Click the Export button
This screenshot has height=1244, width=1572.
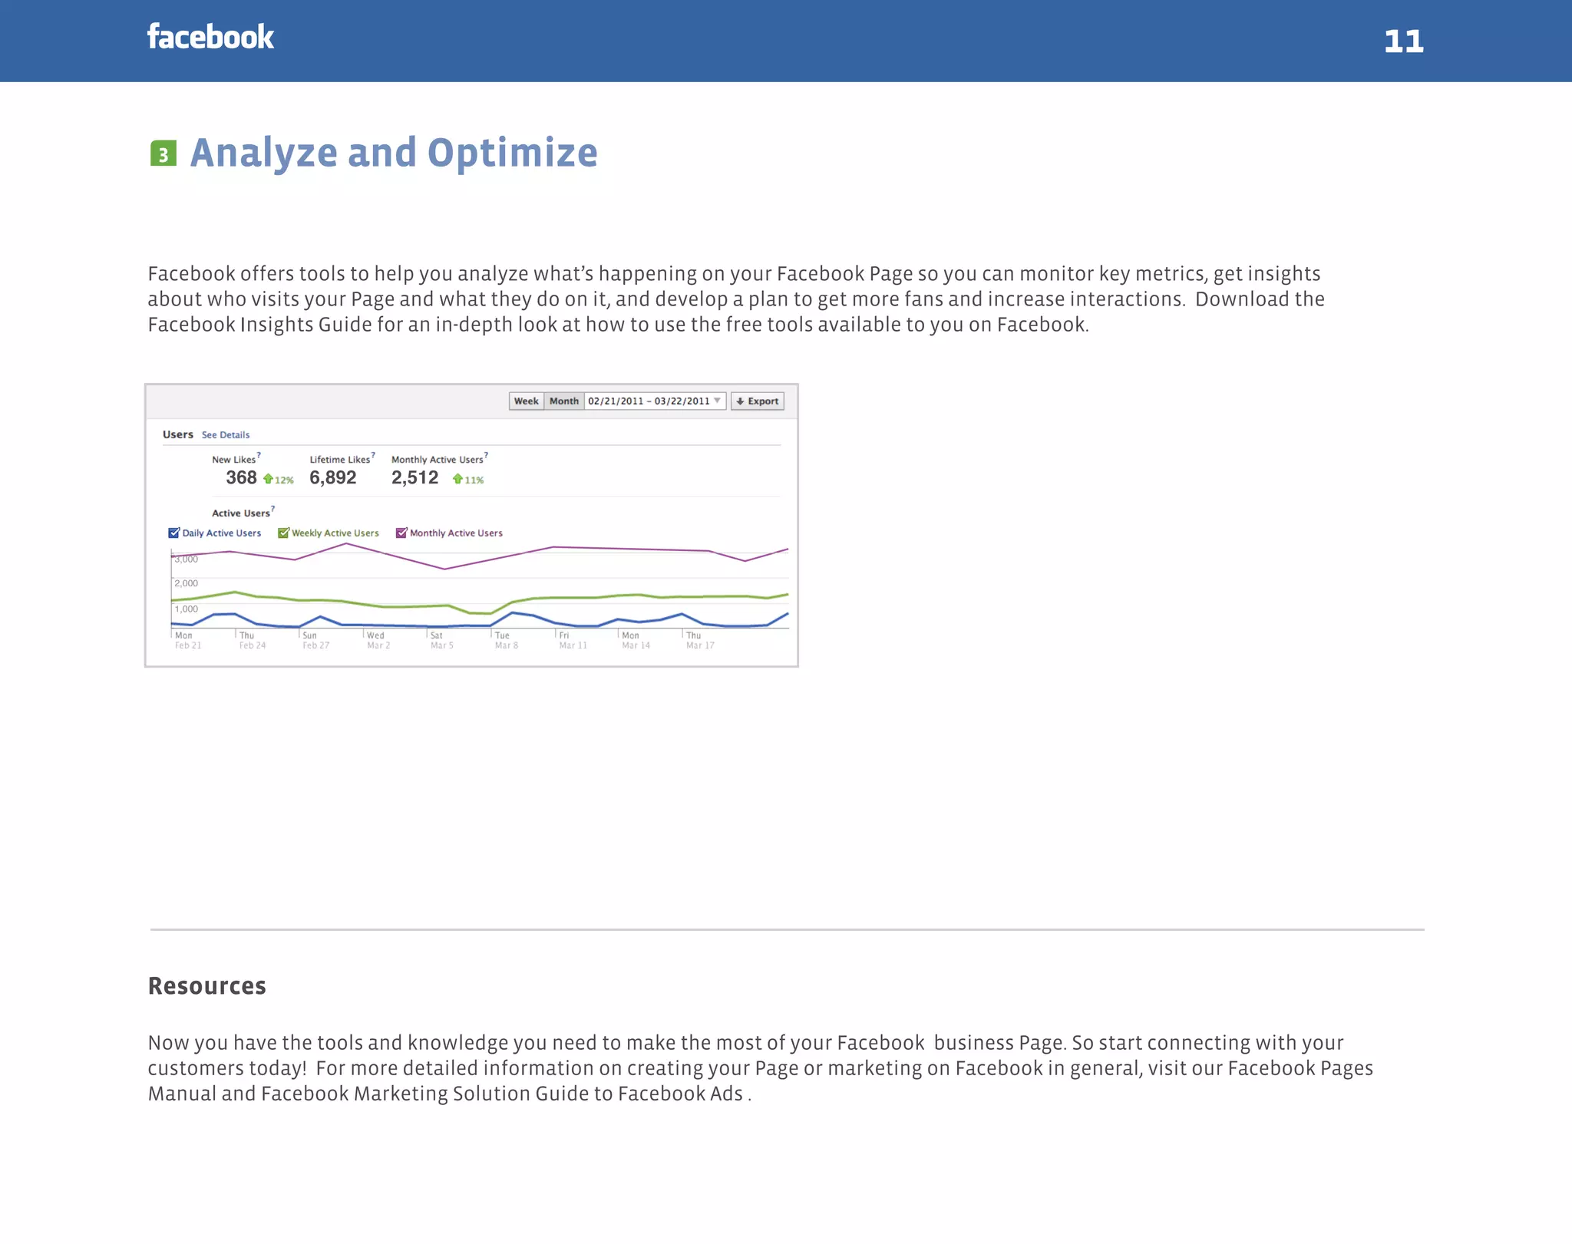click(x=758, y=401)
